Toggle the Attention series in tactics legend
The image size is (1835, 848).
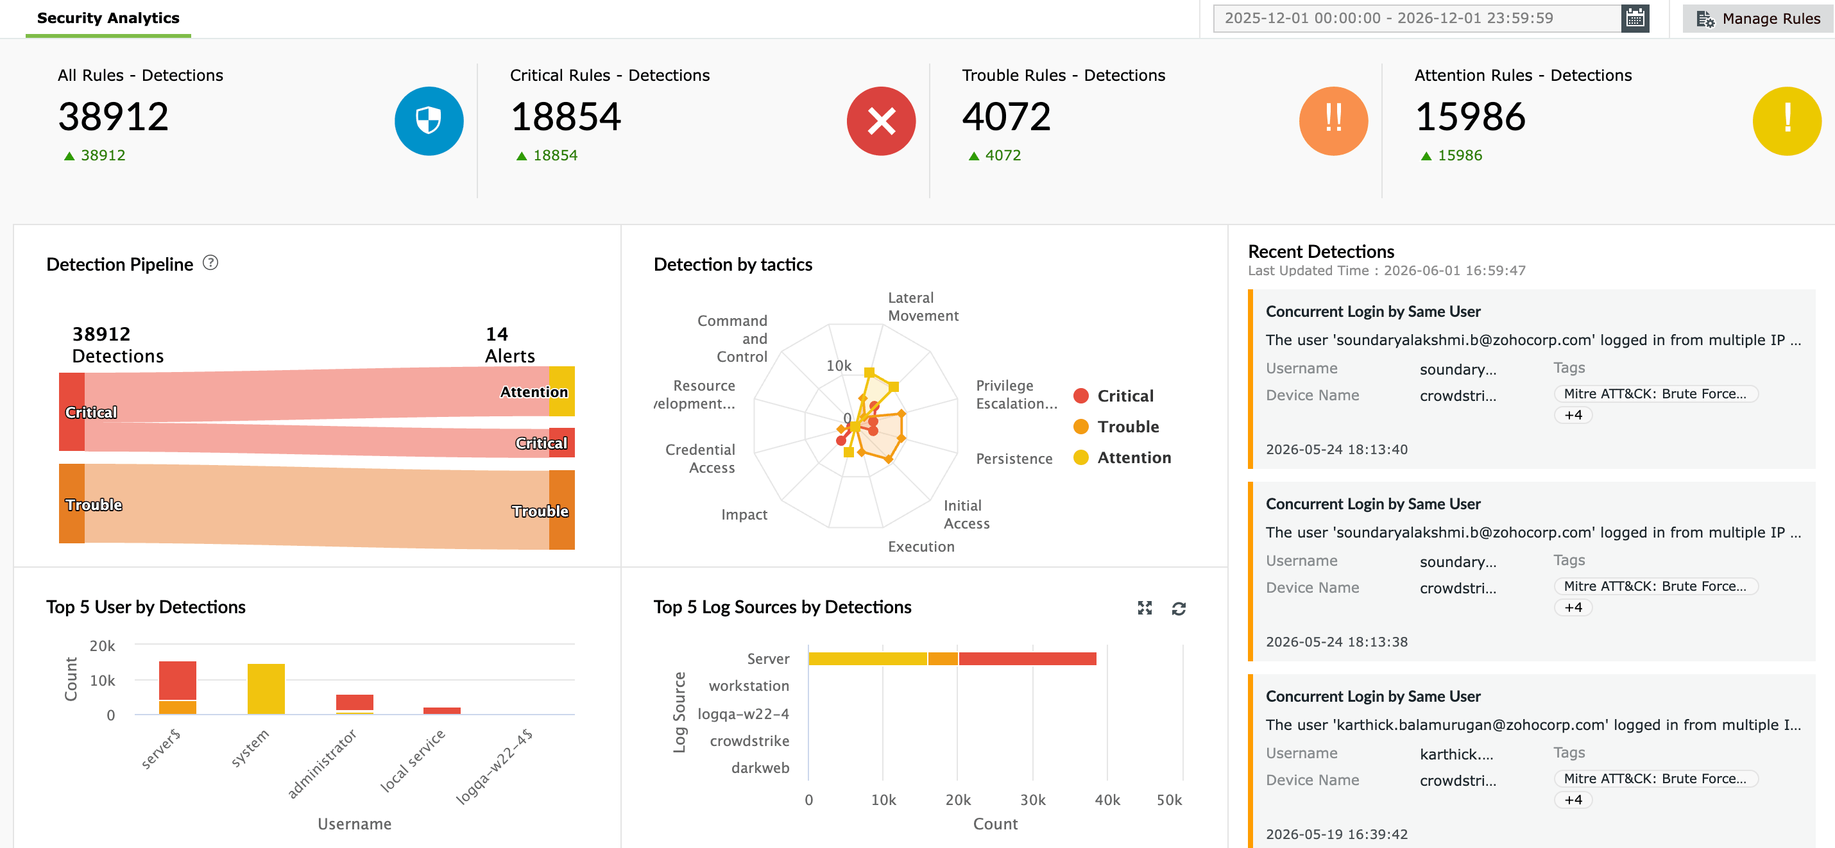(1122, 458)
